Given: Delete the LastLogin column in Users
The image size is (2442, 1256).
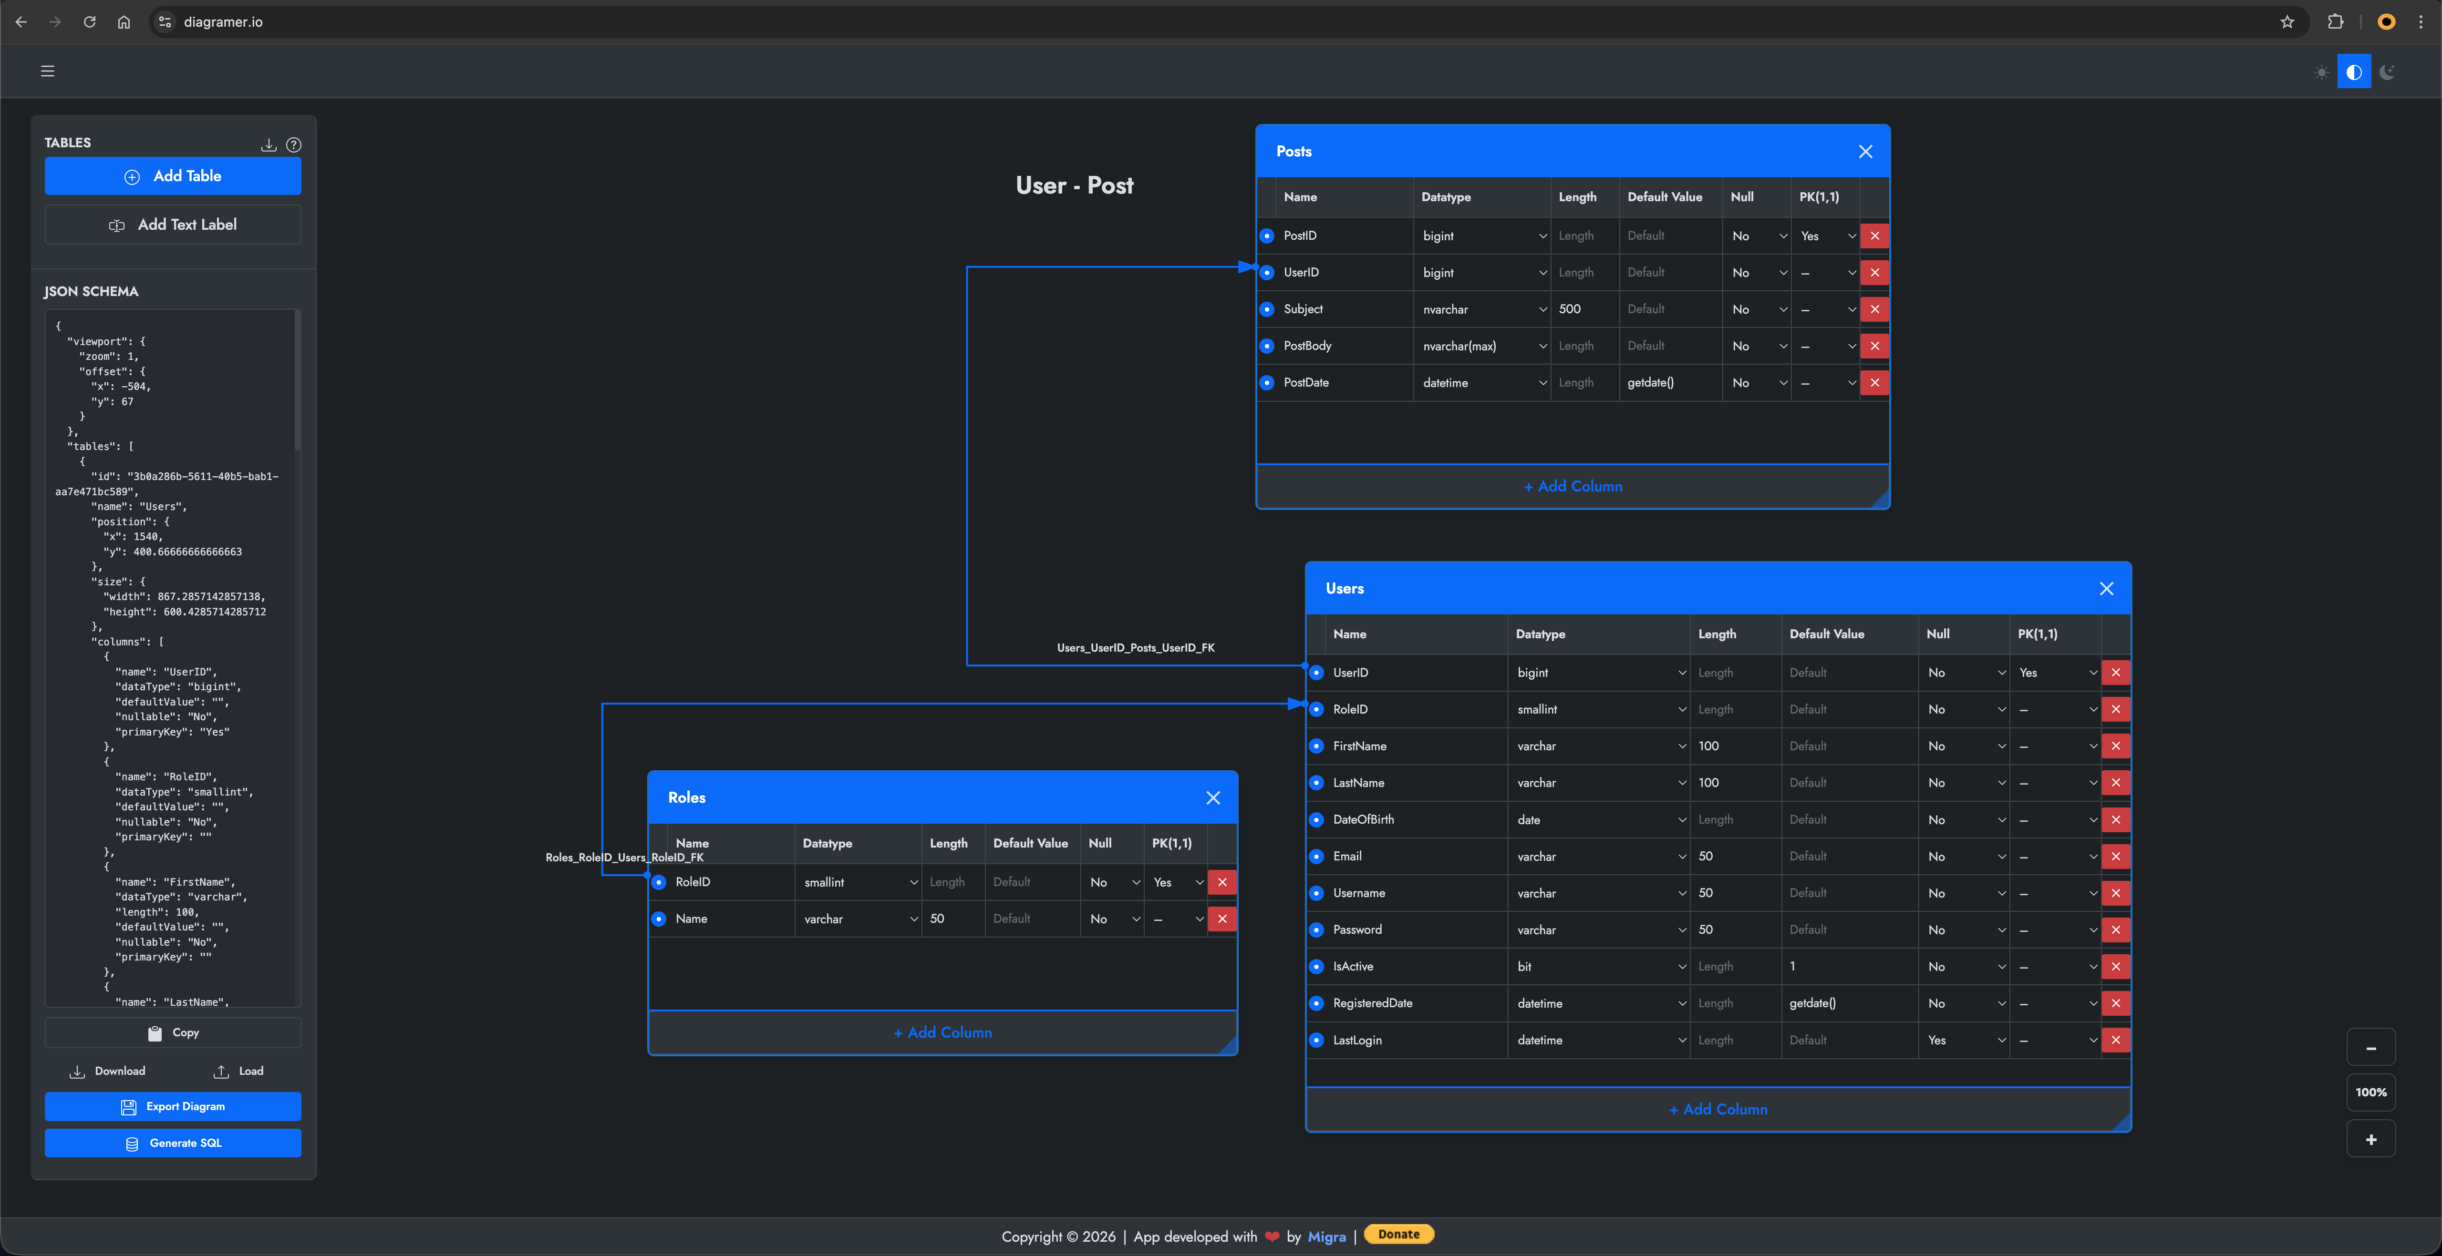Looking at the screenshot, I should [x=2115, y=1040].
